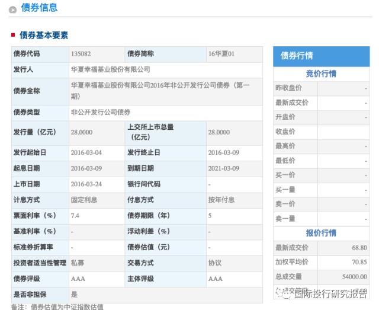Click the 债券评级 AAA value
This screenshot has width=379, height=310.
[78, 279]
